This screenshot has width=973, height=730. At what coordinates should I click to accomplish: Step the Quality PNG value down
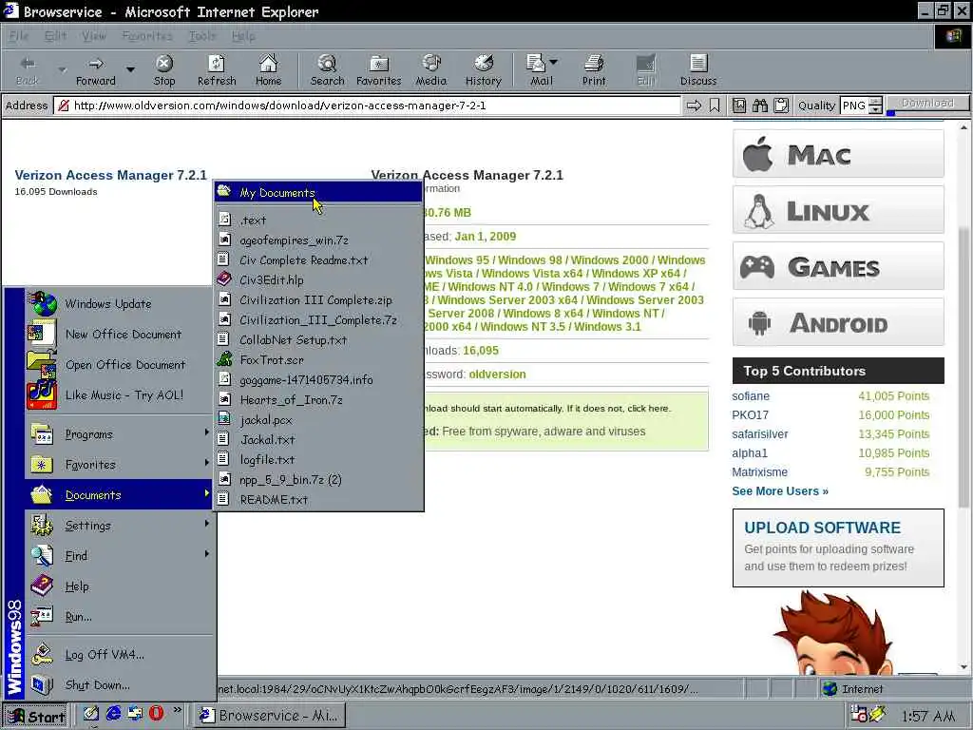click(875, 110)
